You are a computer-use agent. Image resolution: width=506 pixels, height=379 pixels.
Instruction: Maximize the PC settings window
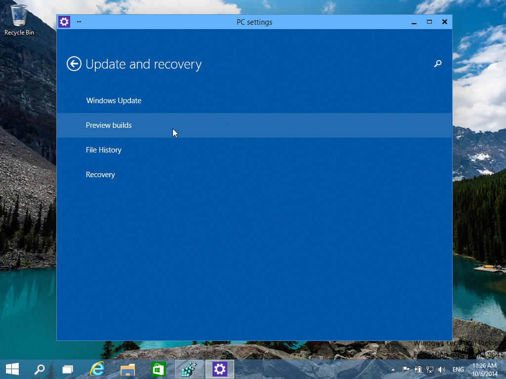click(429, 22)
